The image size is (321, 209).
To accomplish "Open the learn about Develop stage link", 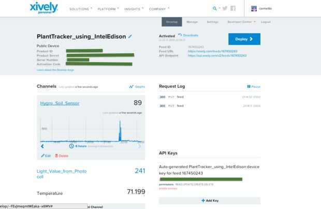I will pos(55,70).
